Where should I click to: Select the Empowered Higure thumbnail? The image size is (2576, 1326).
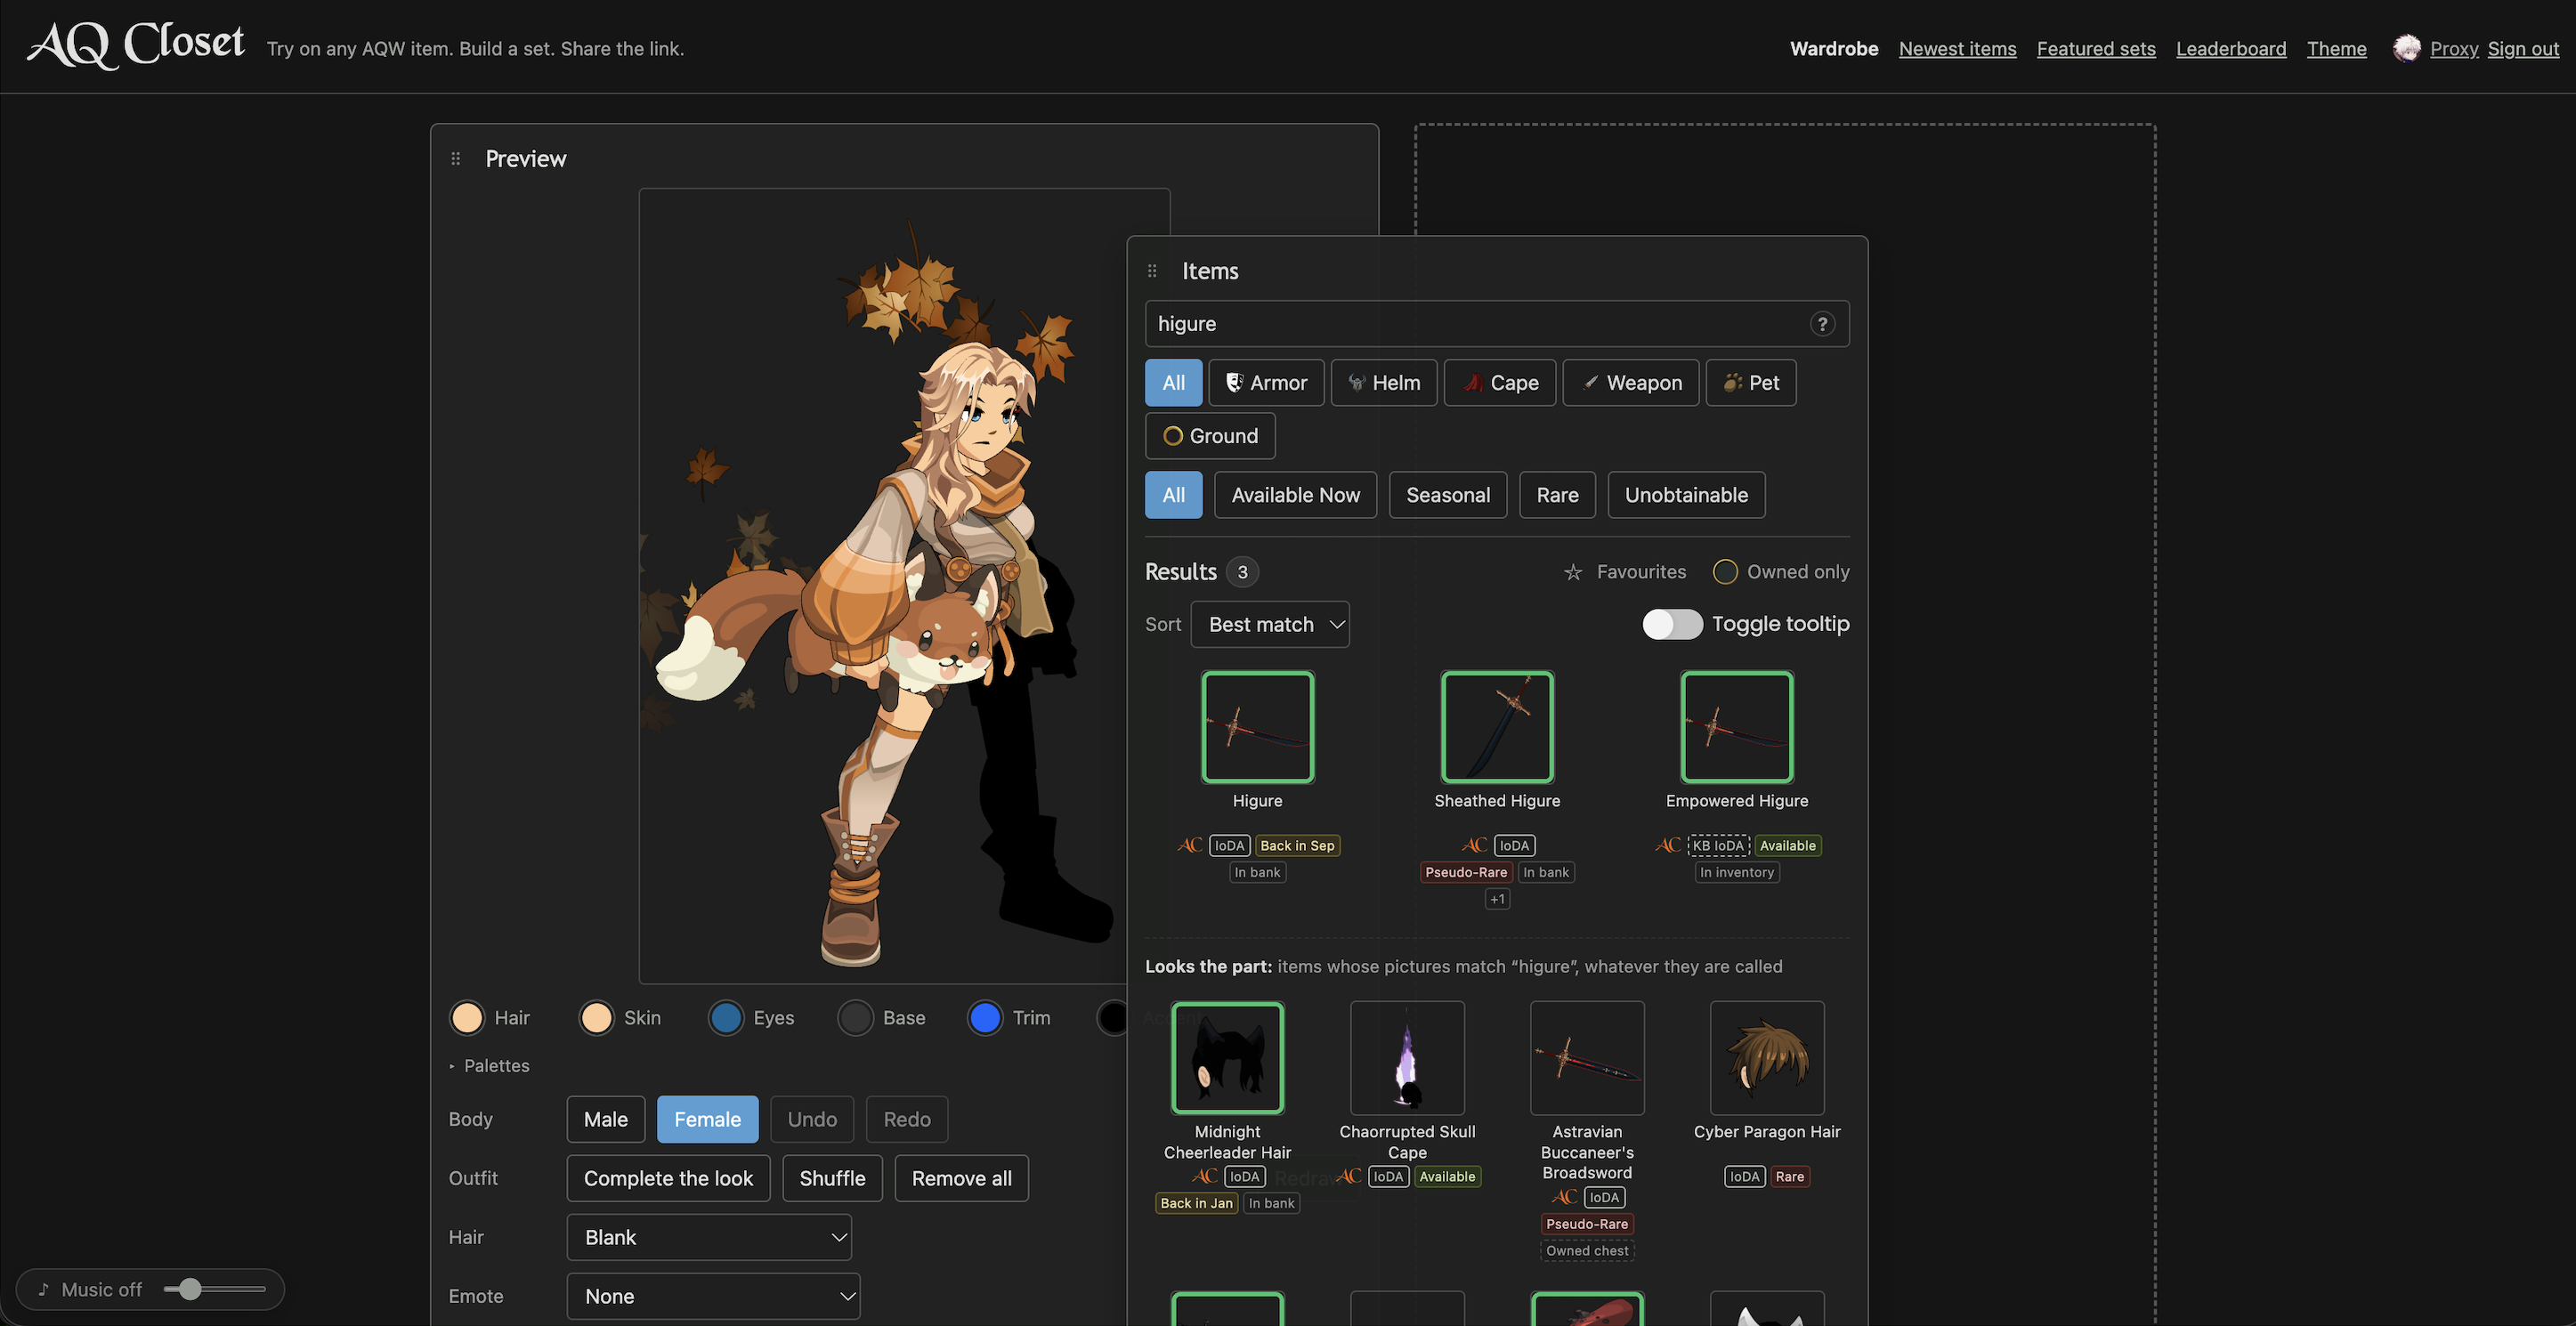point(1737,727)
